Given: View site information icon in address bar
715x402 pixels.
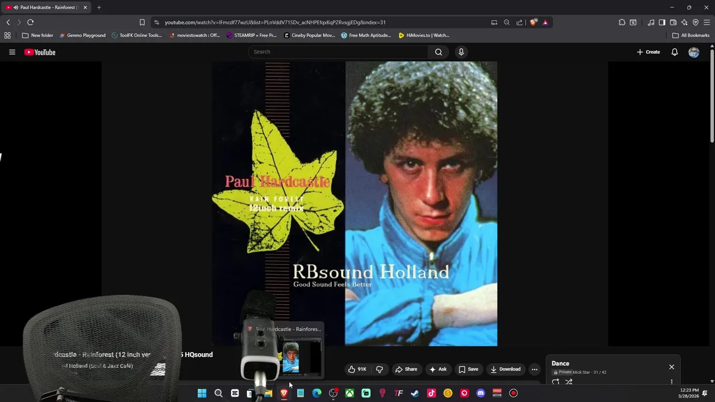Looking at the screenshot, I should pyautogui.click(x=156, y=22).
